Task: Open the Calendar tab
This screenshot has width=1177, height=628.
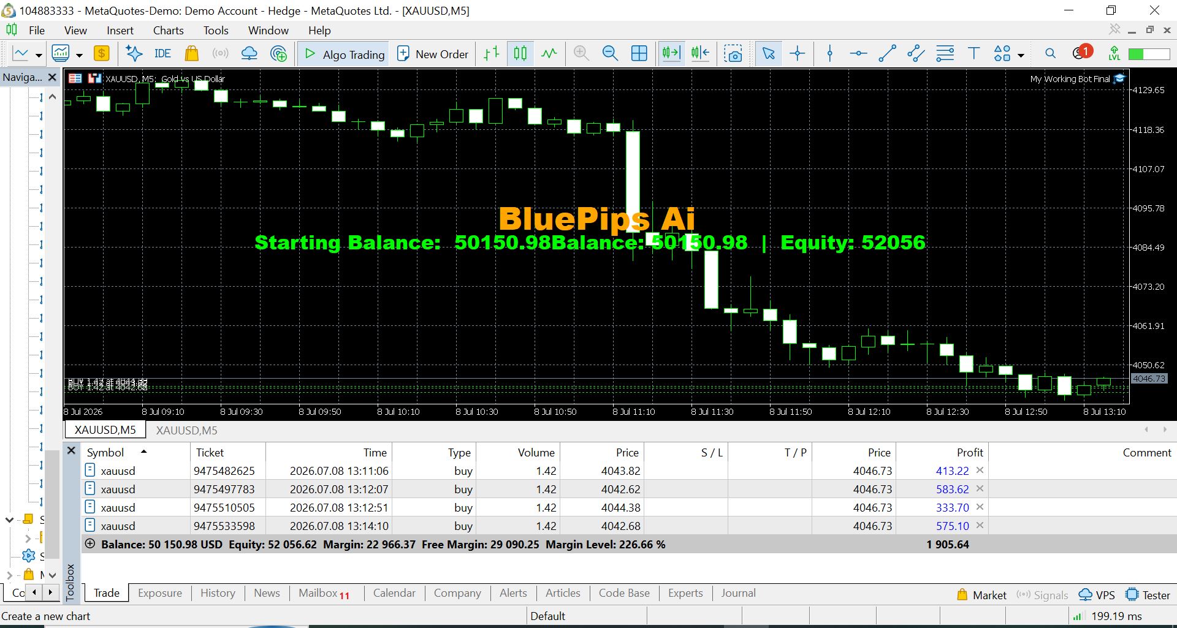Action: click(394, 593)
